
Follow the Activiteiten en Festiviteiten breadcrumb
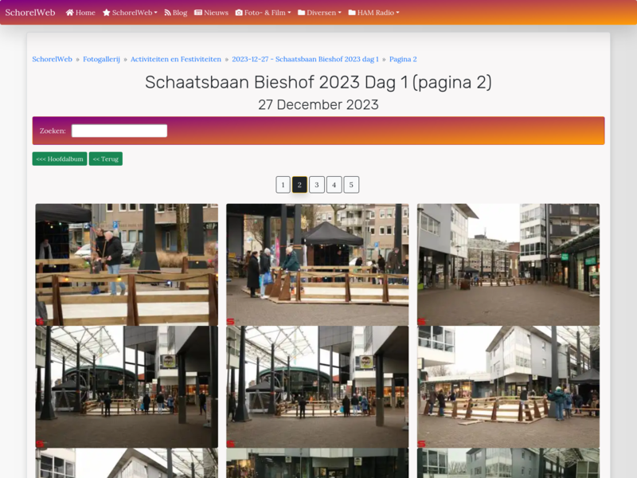176,59
